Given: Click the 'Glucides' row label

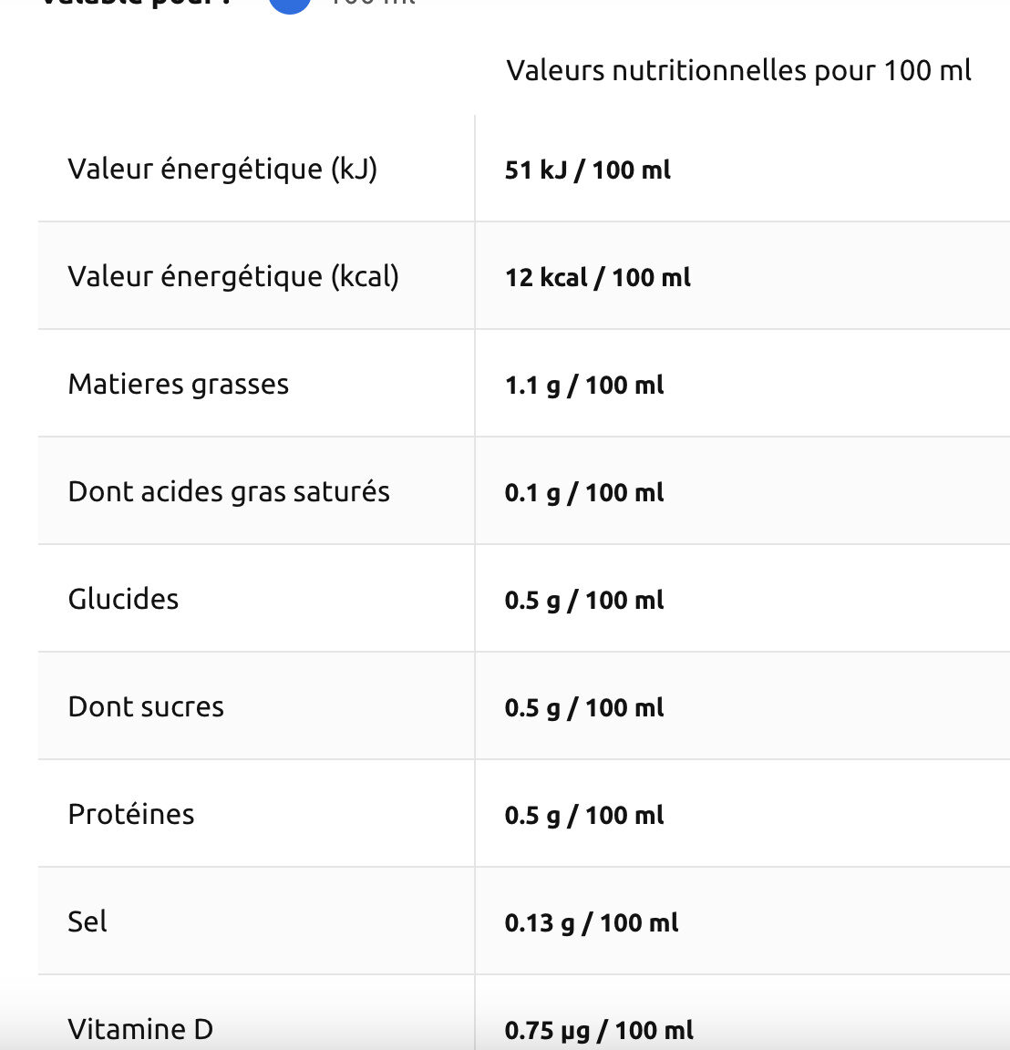Looking at the screenshot, I should (123, 600).
